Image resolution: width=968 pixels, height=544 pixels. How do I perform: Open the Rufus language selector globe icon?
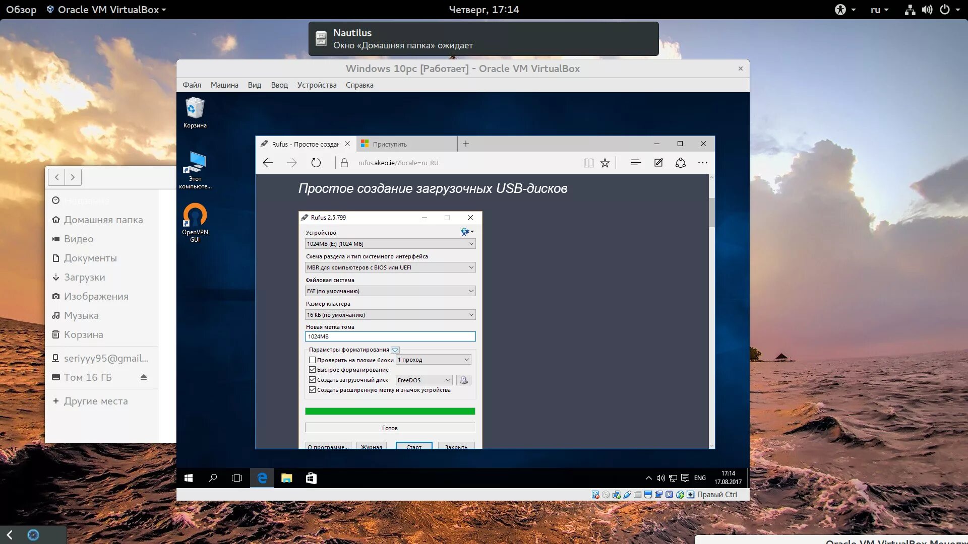(x=467, y=232)
